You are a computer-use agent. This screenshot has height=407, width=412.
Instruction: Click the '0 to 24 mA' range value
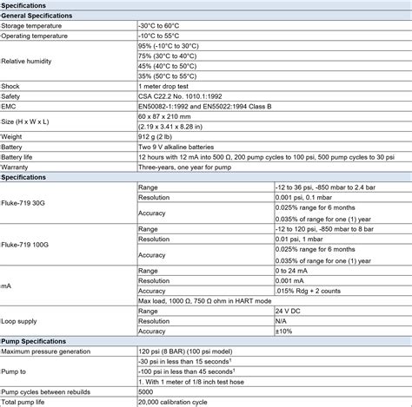291,271
